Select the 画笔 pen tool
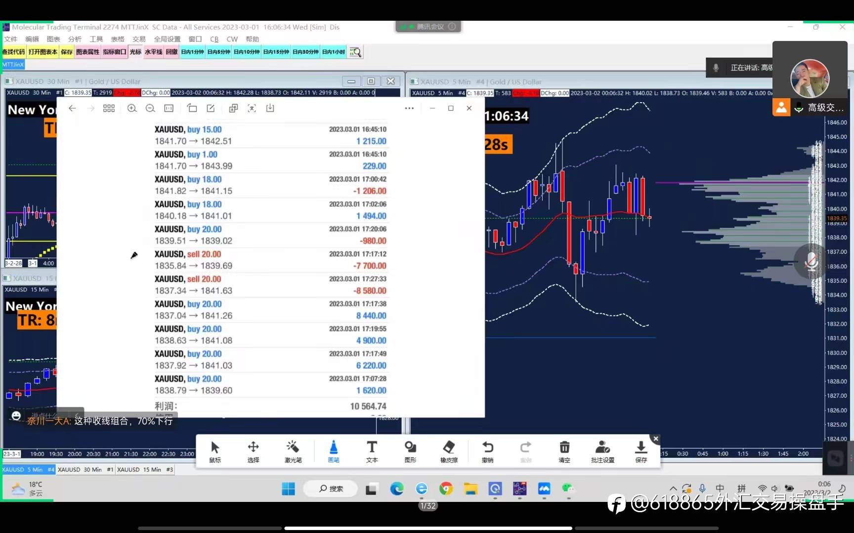Screen dimensions: 854x533 pyautogui.click(x=334, y=452)
